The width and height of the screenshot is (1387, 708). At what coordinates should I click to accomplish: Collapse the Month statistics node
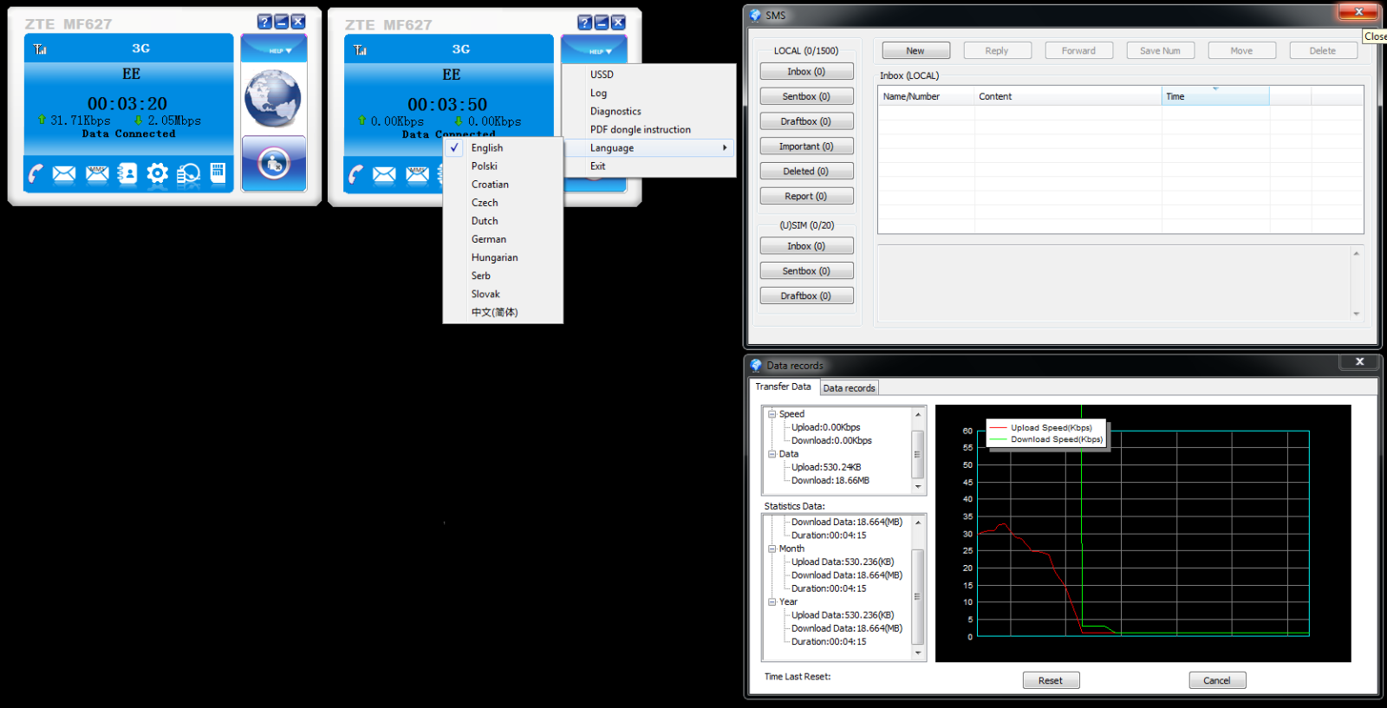(x=772, y=549)
